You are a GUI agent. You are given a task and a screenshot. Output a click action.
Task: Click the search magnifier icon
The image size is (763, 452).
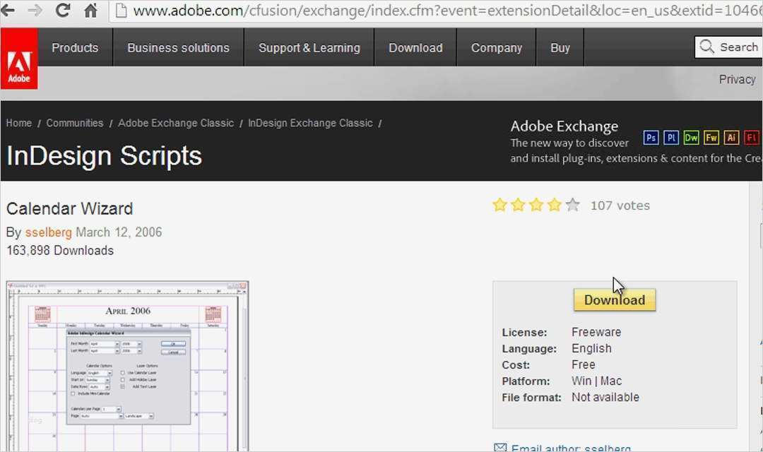(706, 47)
